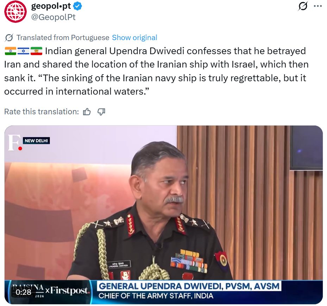Click the NEW DELHI location tag
327x306 pixels.
[x=36, y=141]
